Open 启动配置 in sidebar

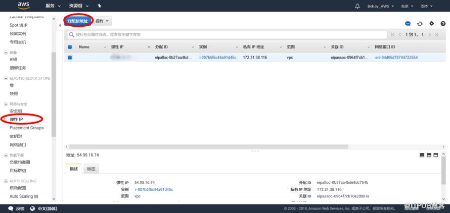[18, 188]
